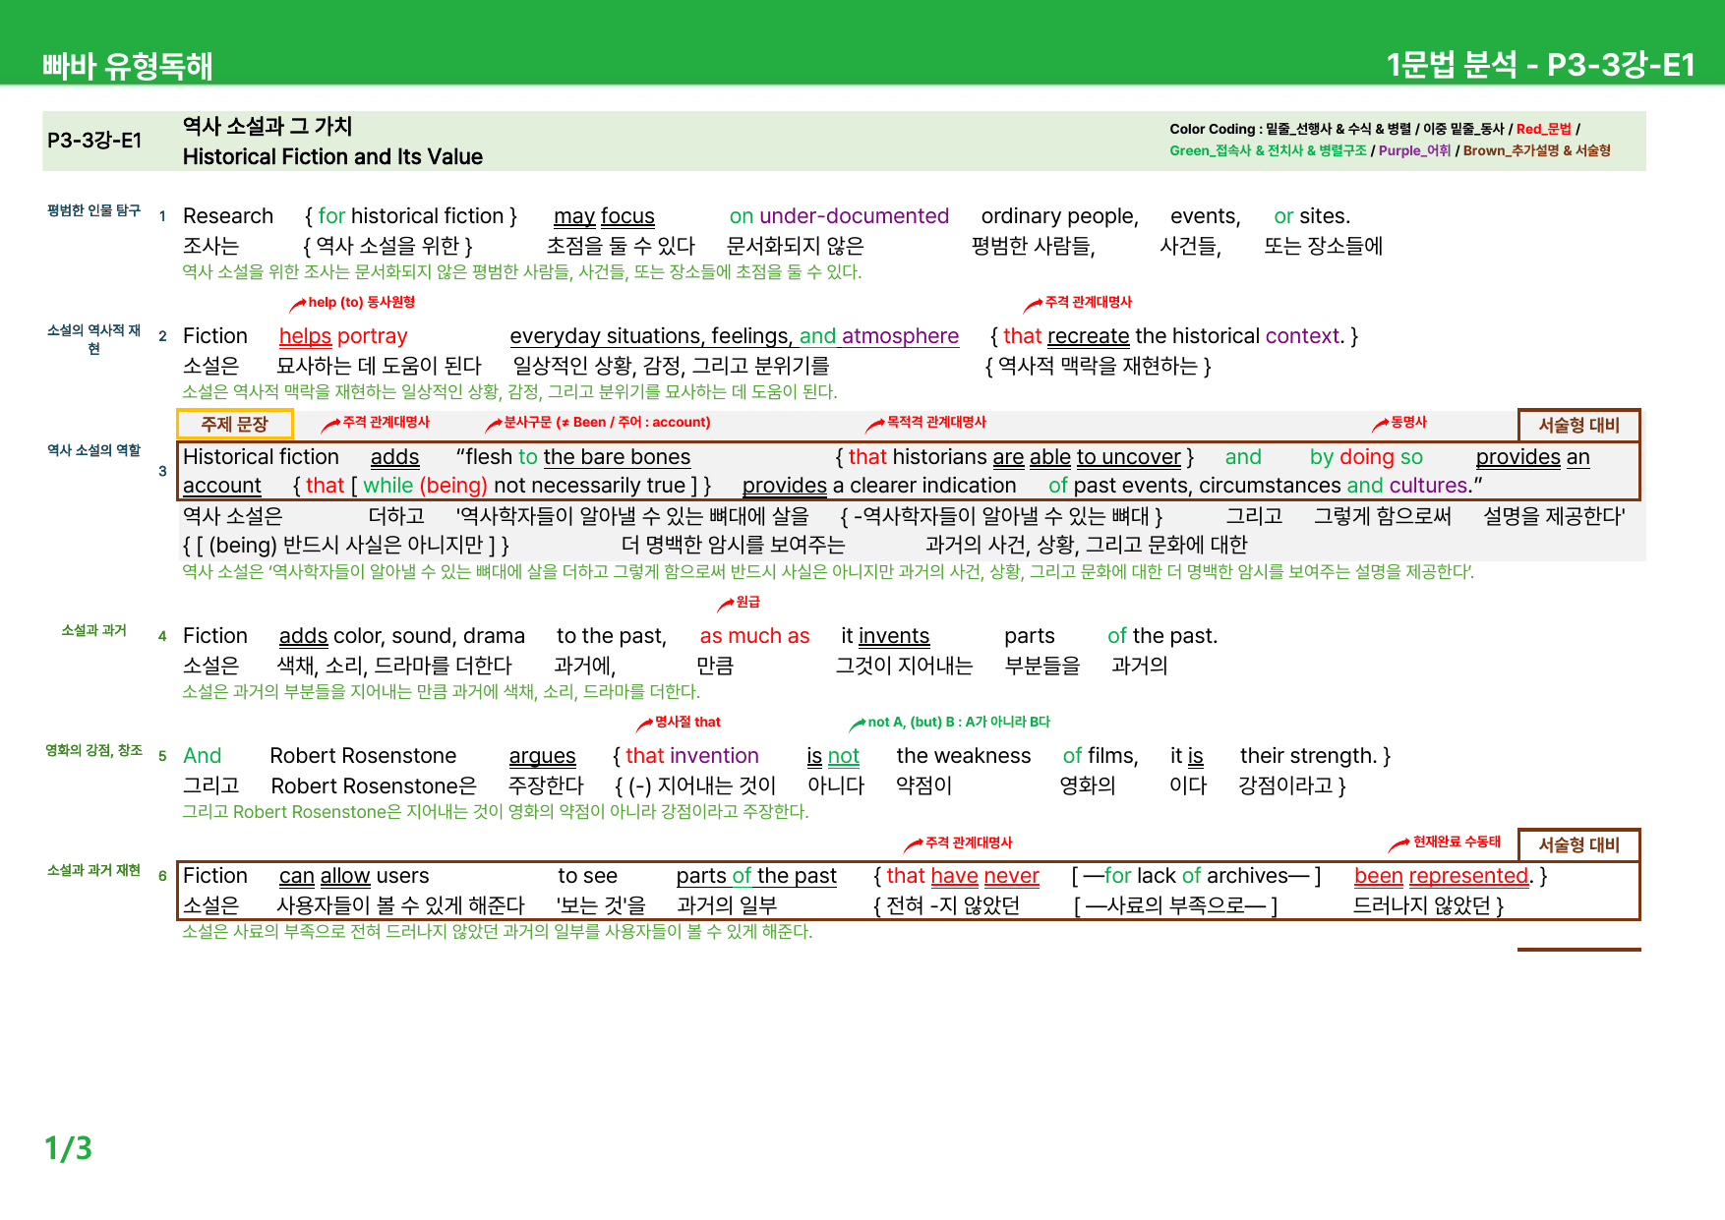This screenshot has width=1725, height=1220.
Task: Click 'recreate' in sentence 2
Action: point(1088,336)
